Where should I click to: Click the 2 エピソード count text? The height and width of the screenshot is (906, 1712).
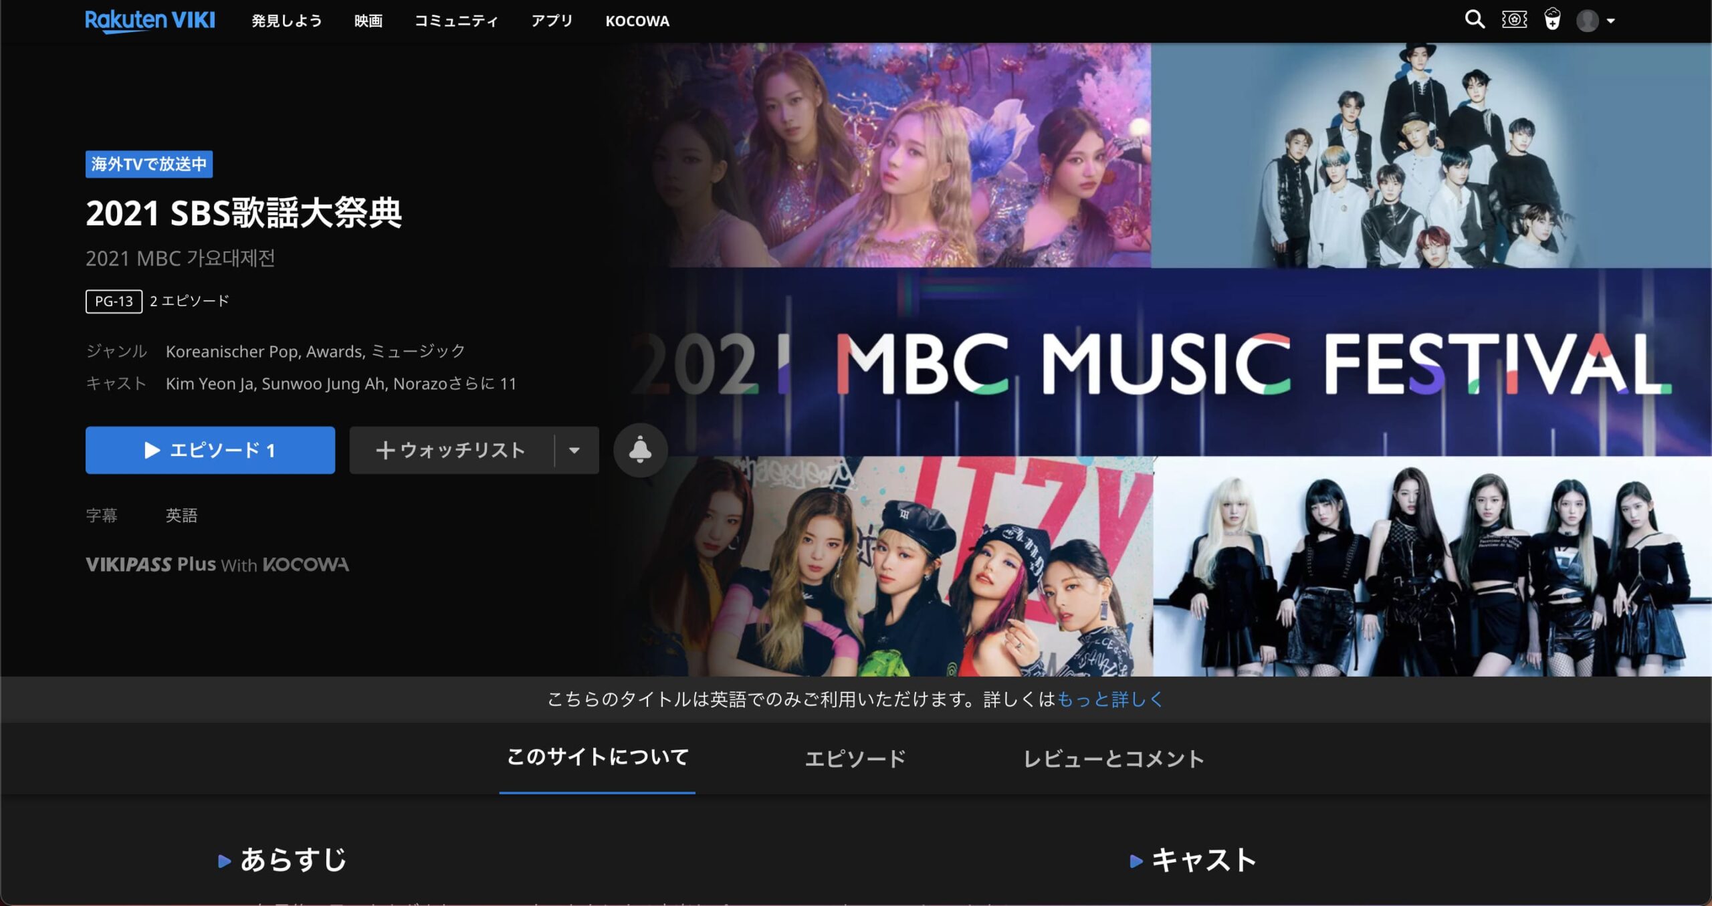point(189,301)
